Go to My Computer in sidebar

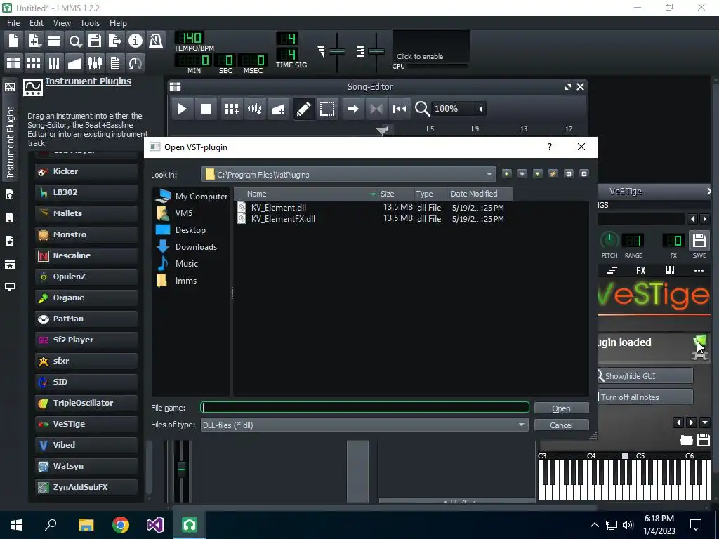[x=192, y=197]
